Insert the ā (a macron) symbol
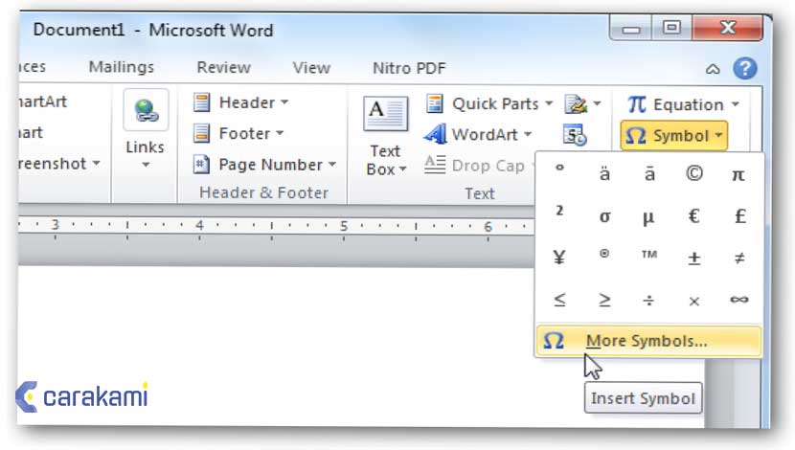The image size is (795, 450). [x=649, y=173]
